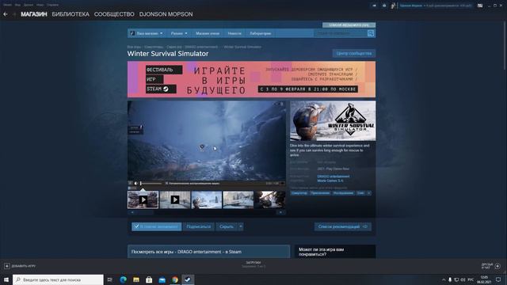Screen dimensions: 507x285
Task: Open Task View on the taskbar
Action: click(x=110, y=279)
